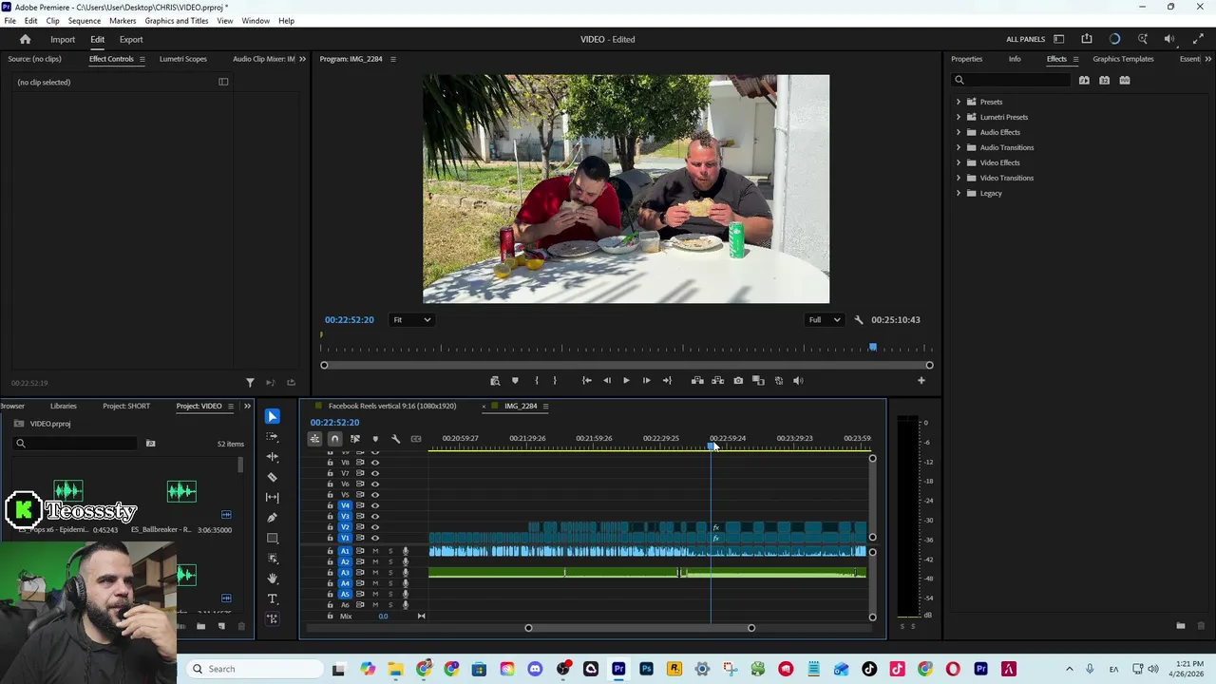Open the Fit zoom level dropdown
The image size is (1216, 684).
(x=412, y=320)
